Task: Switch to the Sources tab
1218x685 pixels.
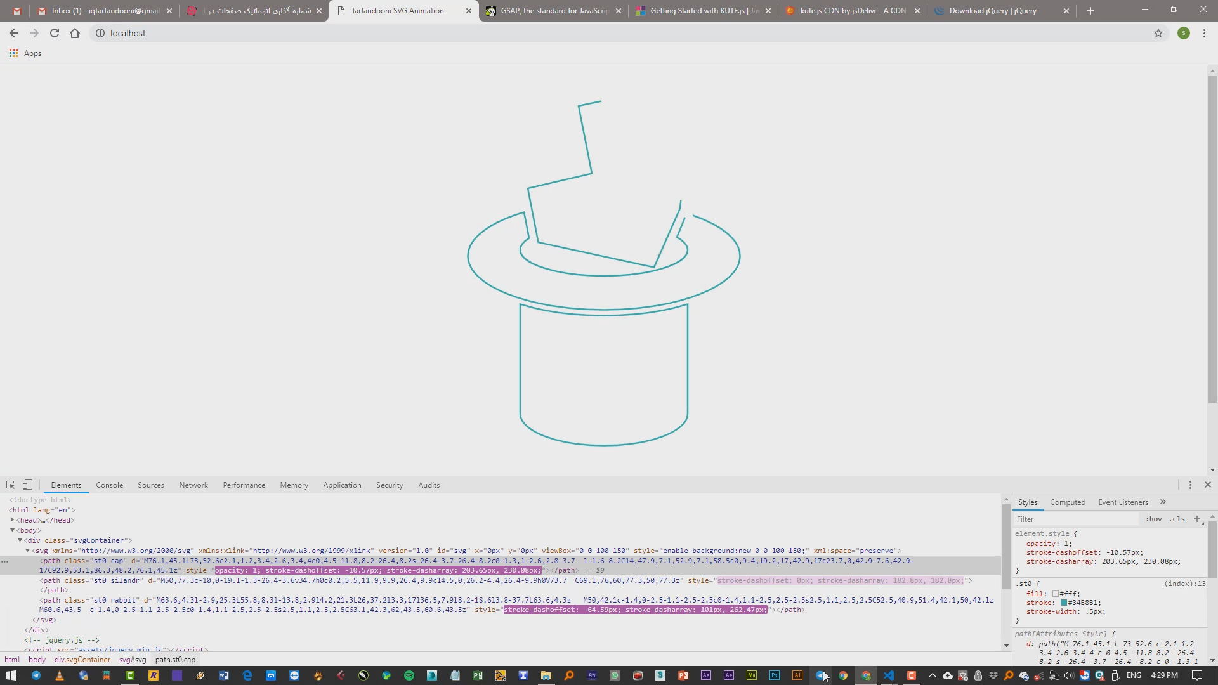Action: [x=151, y=485]
